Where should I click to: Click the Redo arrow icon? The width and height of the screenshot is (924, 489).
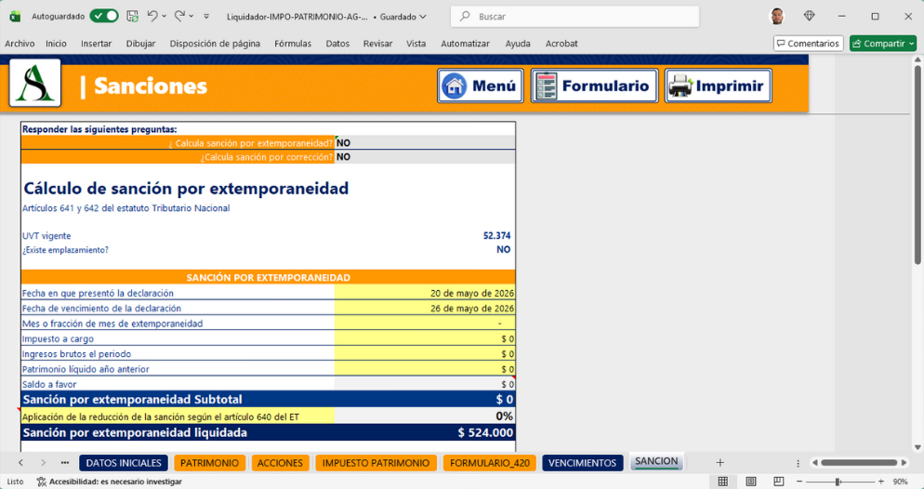coord(179,17)
